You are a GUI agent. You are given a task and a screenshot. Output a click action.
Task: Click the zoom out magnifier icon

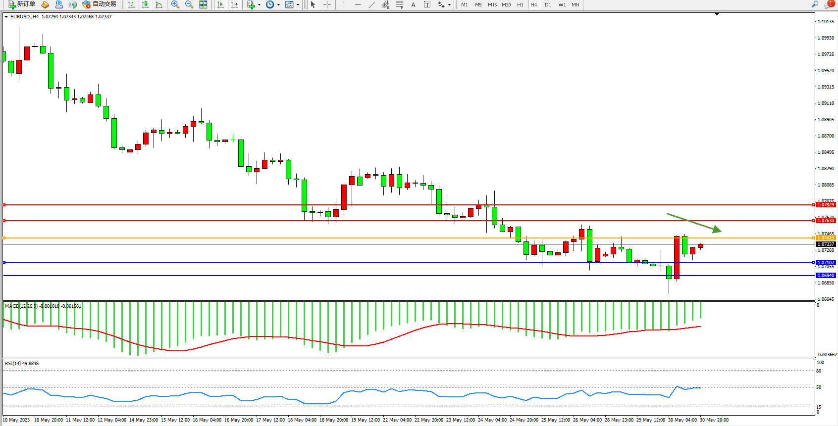pos(189,4)
